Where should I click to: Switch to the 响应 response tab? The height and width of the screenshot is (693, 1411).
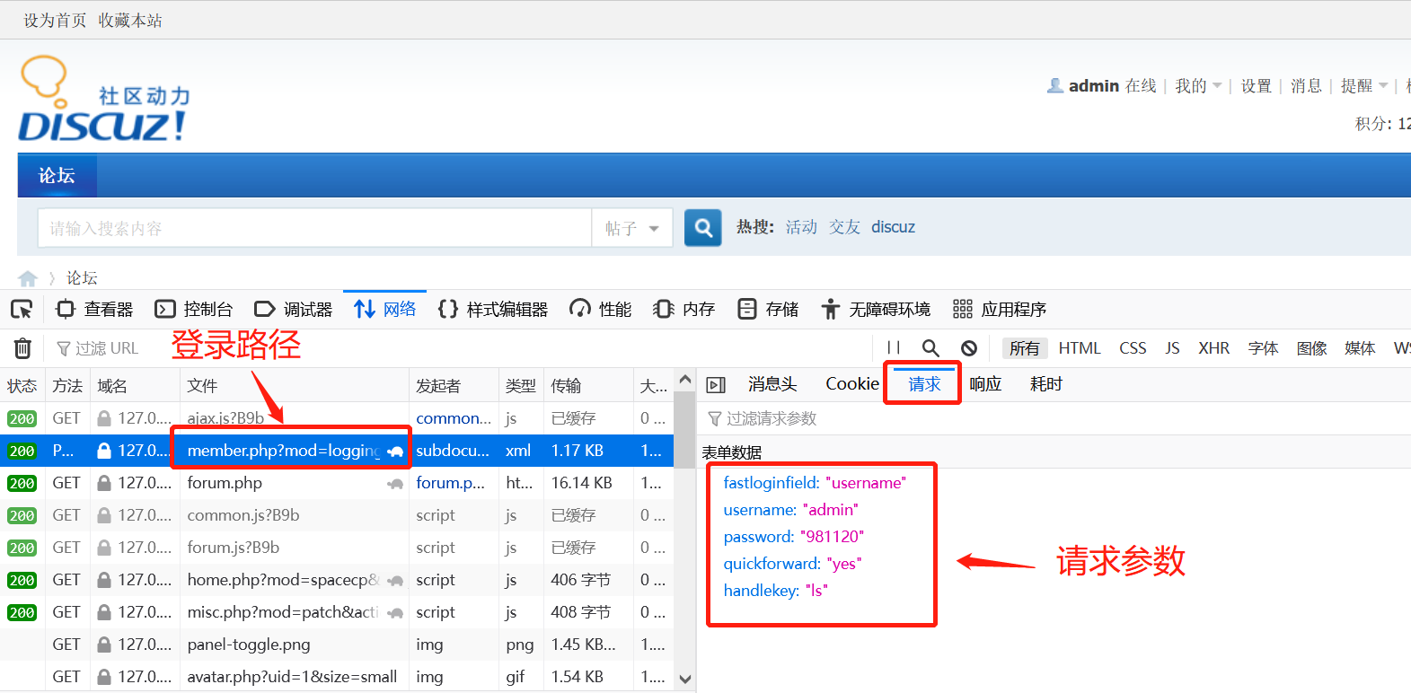click(x=985, y=384)
